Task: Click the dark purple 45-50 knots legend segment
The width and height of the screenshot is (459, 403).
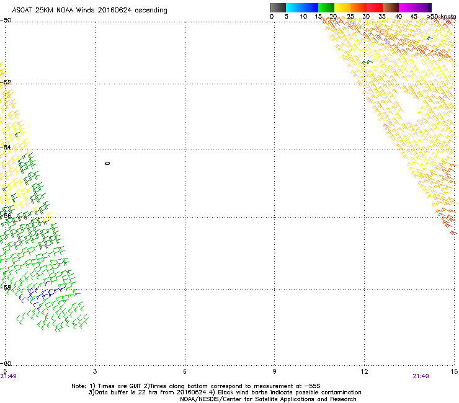Action: click(x=423, y=7)
